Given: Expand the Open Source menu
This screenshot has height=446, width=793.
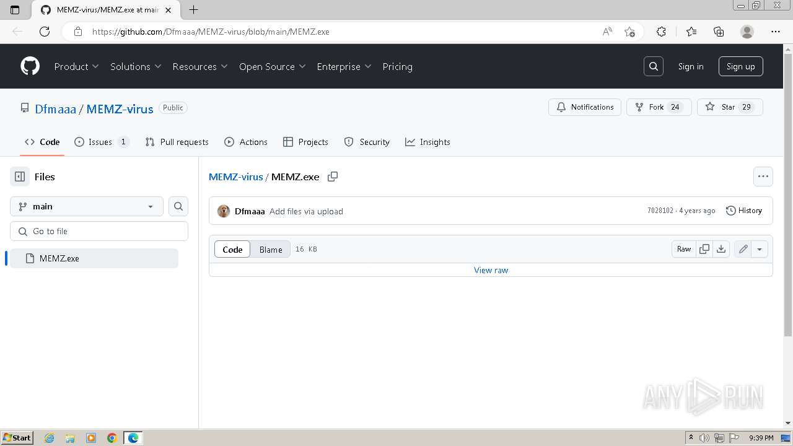Looking at the screenshot, I should coord(273,66).
